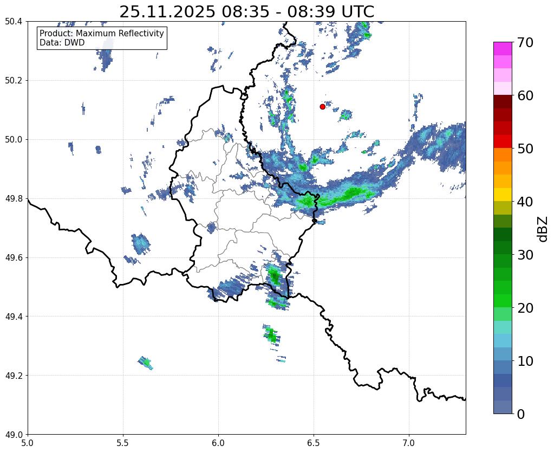
Task: Click the colorbar tick label 10
Action: point(525,361)
